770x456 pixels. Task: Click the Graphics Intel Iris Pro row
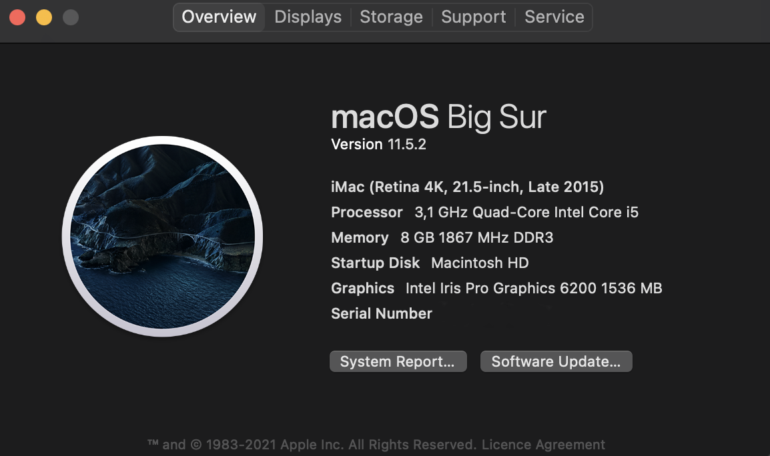click(x=496, y=288)
